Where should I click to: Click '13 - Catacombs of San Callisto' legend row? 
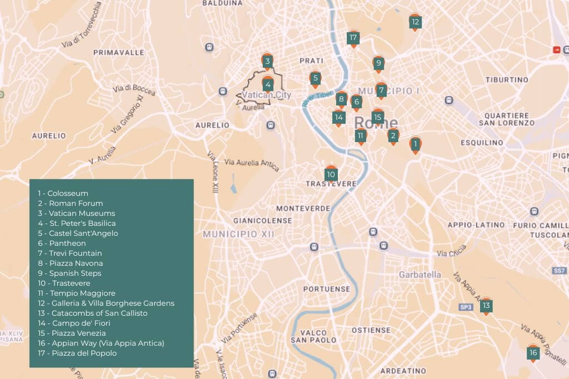[x=93, y=313]
